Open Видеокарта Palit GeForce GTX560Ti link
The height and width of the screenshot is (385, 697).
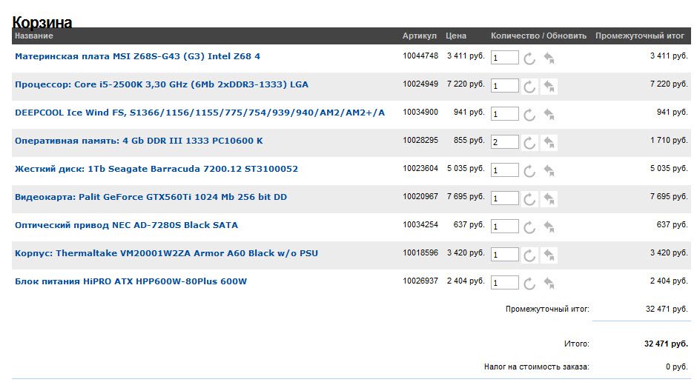pyautogui.click(x=151, y=197)
